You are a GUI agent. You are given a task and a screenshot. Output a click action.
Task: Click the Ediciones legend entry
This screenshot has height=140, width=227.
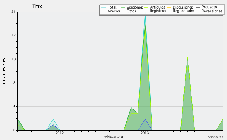(x=132, y=7)
